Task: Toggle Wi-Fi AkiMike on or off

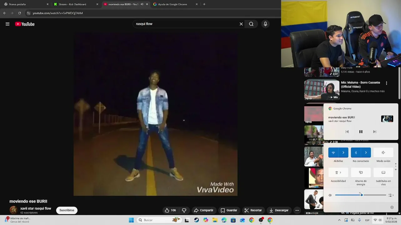Action: click(x=333, y=152)
